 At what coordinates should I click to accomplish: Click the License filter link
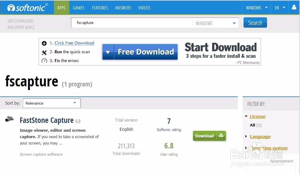[258, 117]
